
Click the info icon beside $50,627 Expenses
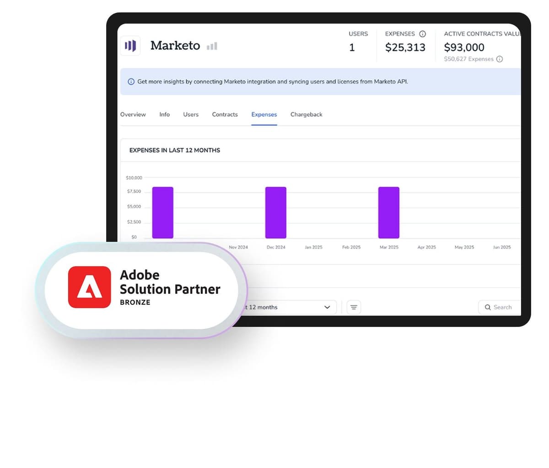tap(500, 59)
